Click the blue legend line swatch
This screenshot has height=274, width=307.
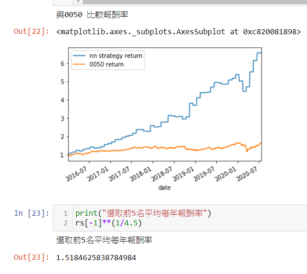79,56
